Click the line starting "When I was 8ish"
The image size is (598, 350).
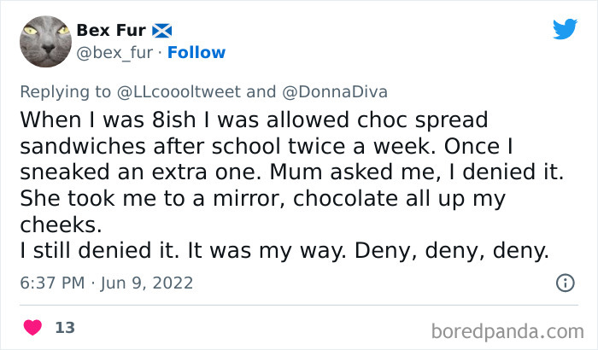pyautogui.click(x=256, y=118)
